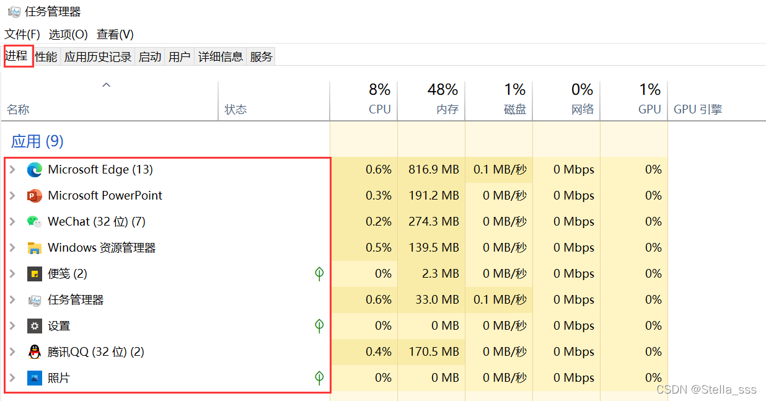
Task: Open the 选项(O) menu
Action: 68,34
